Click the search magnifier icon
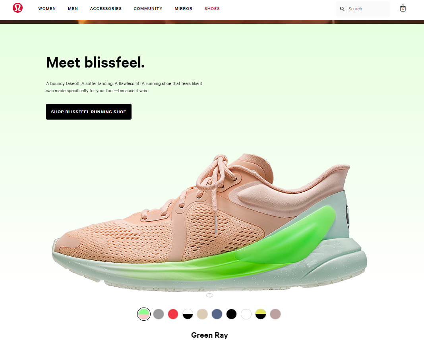 [x=342, y=9]
